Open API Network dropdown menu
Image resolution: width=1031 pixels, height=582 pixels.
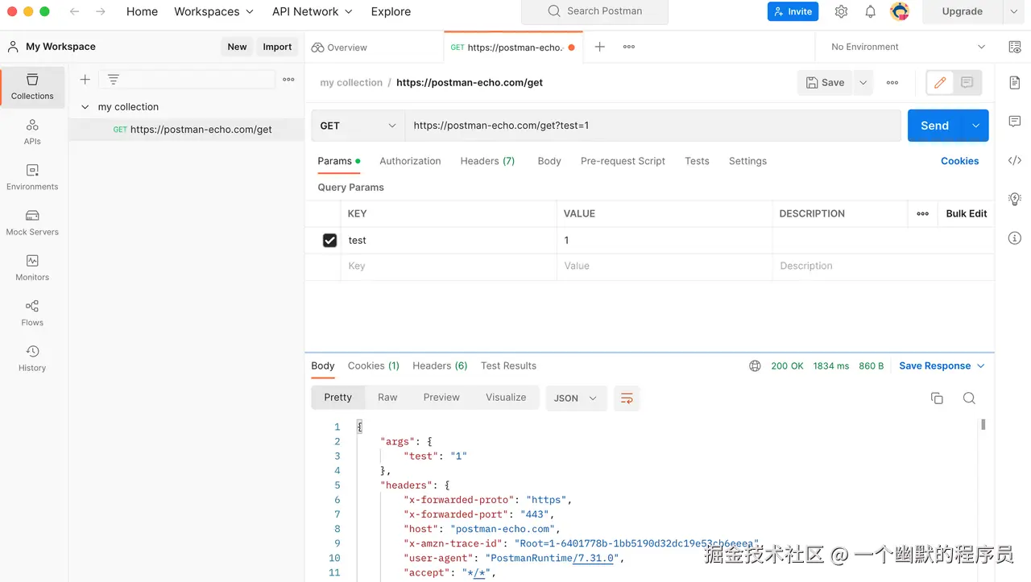pyautogui.click(x=313, y=11)
